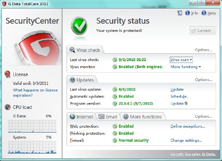This screenshot has width=222, height=161.
Task: Click the blue Help question mark icon
Action: [204, 13]
